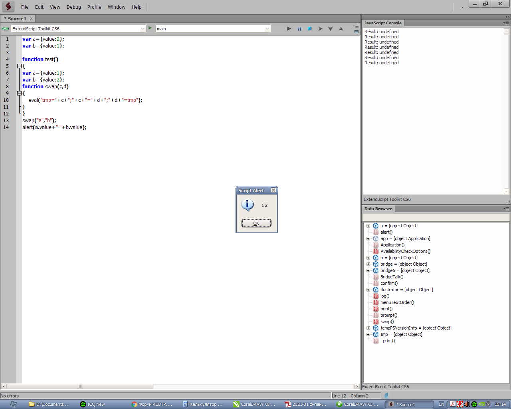This screenshot has height=409, width=511.
Task: Click the Step Out debug arrow
Action: pyautogui.click(x=341, y=29)
